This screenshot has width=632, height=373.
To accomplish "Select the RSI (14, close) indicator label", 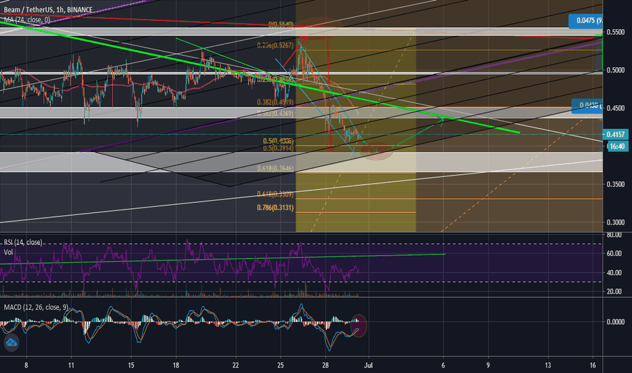I will (23, 242).
